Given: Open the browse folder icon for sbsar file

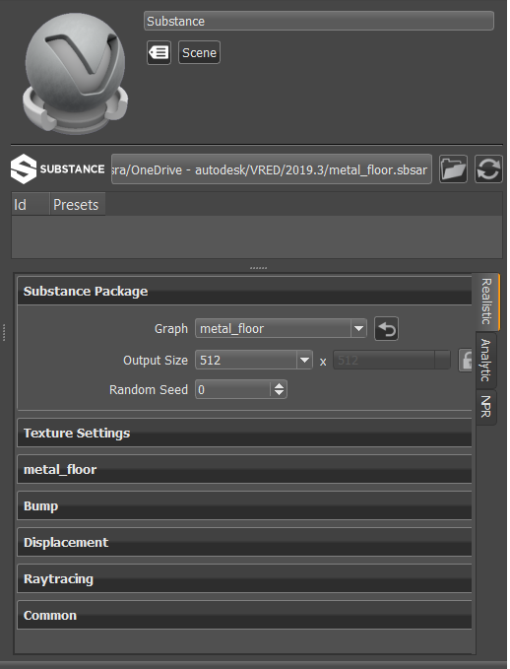Looking at the screenshot, I should point(453,168).
